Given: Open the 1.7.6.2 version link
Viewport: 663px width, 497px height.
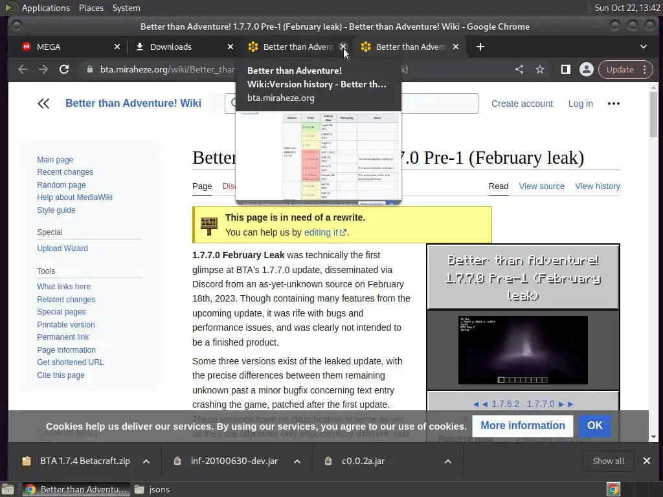Looking at the screenshot, I should tap(505, 404).
